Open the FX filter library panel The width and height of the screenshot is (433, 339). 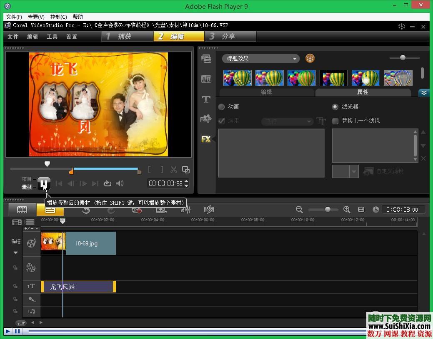(206, 139)
